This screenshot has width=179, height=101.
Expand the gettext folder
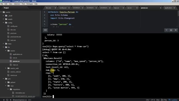[x=6, y=82]
